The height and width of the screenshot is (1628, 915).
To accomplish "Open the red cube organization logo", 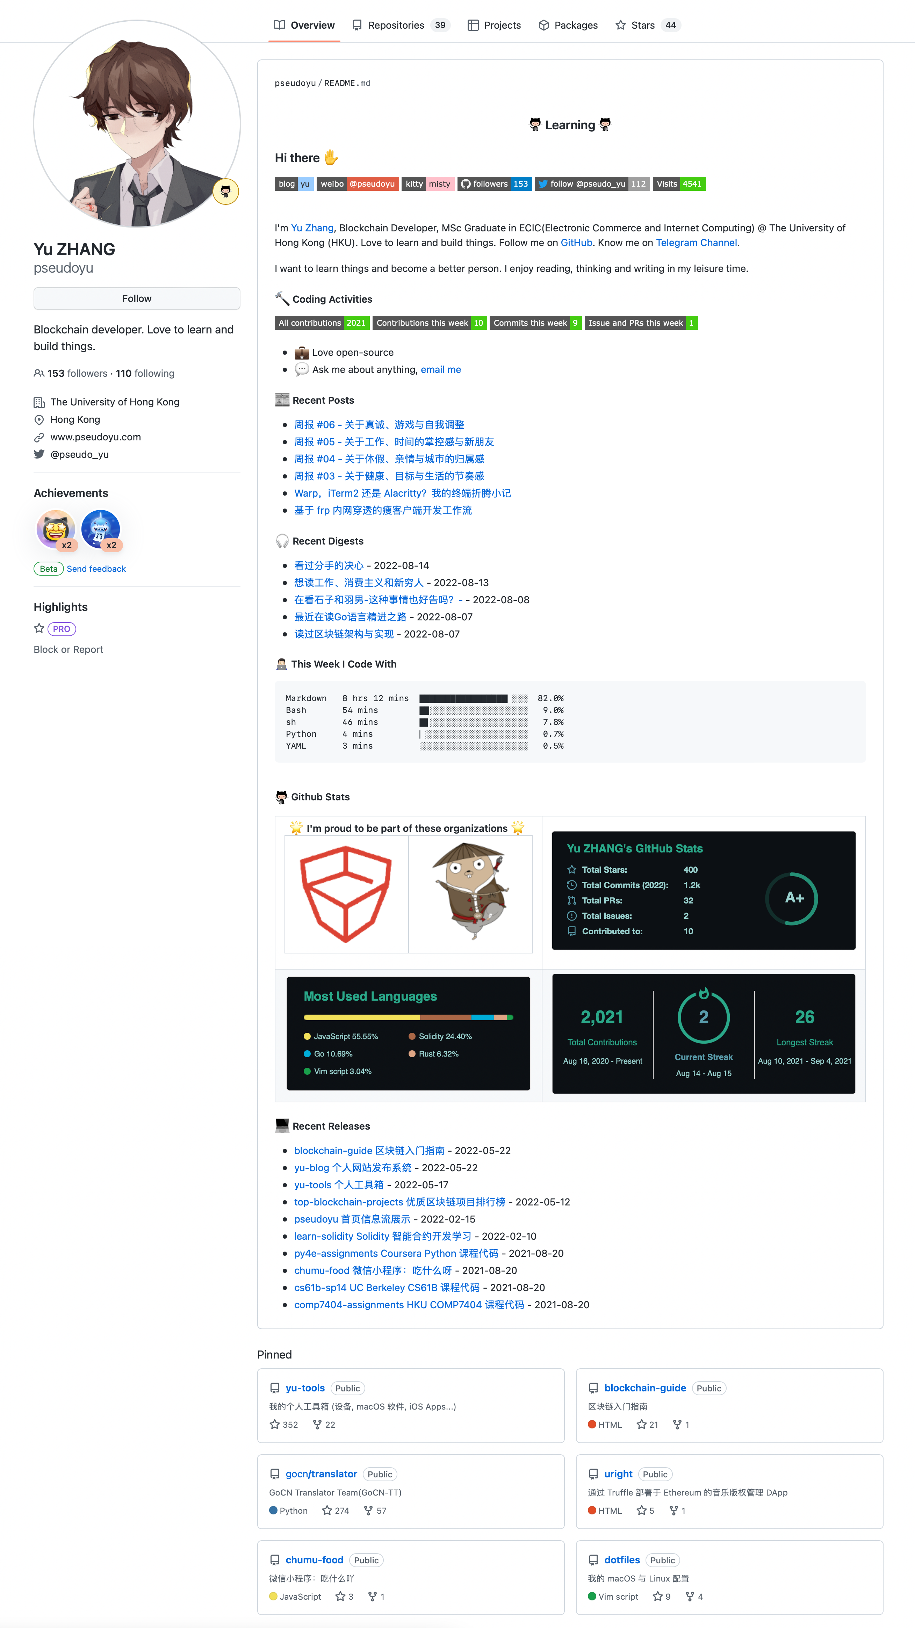I will [346, 894].
